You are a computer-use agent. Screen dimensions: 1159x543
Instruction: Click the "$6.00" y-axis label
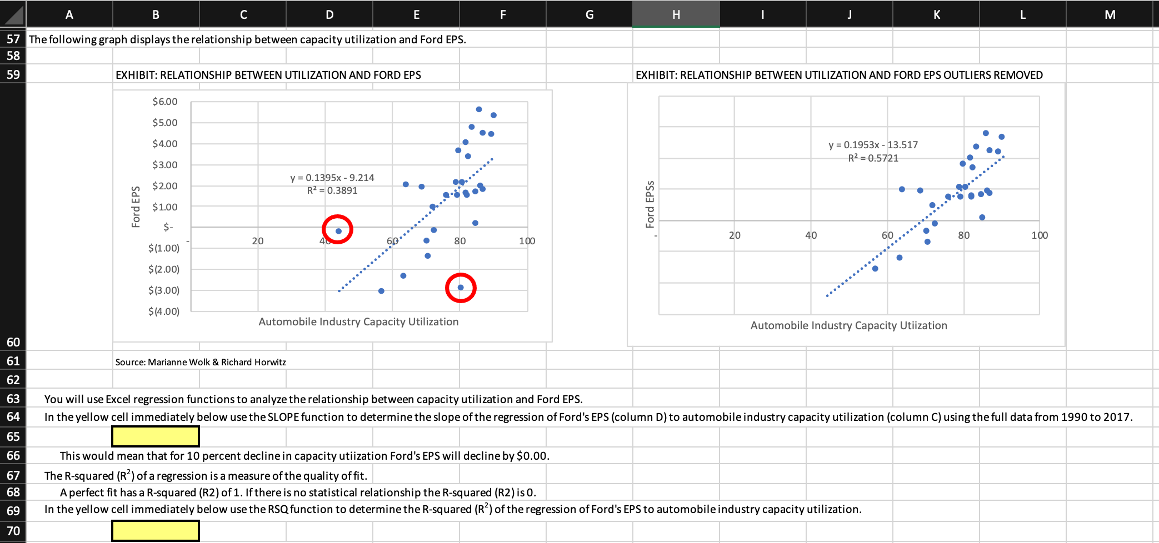click(x=165, y=102)
